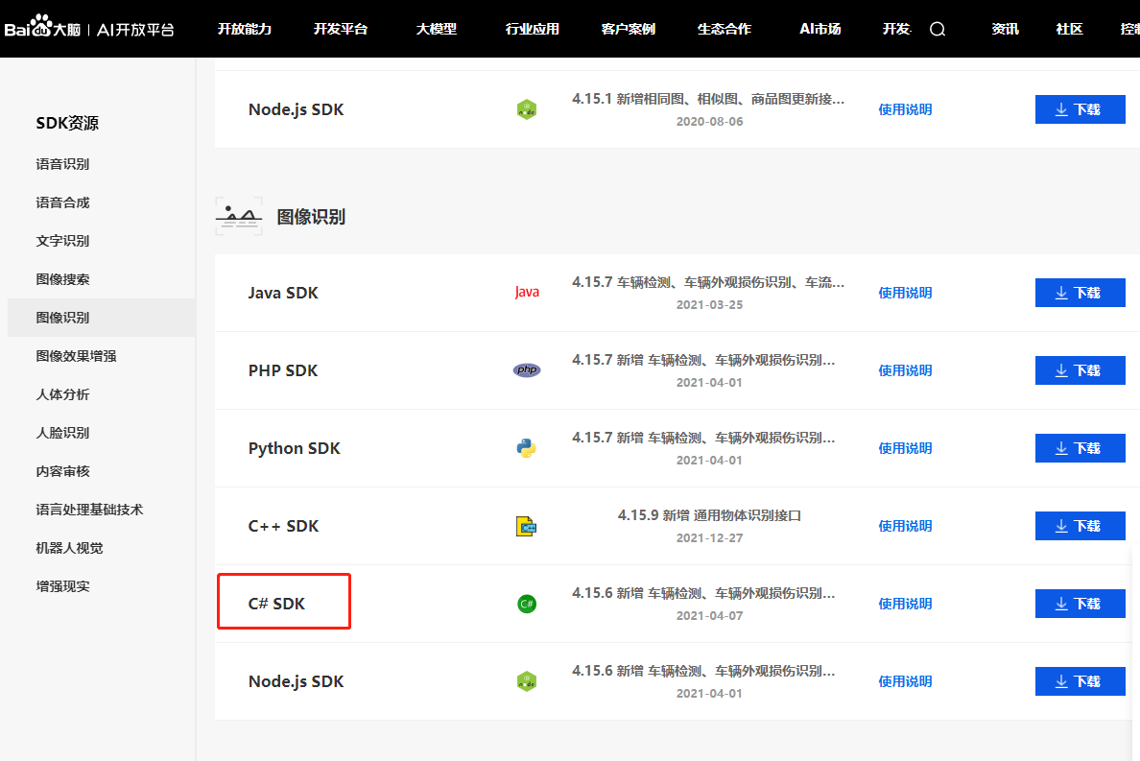Click the Python logo icon
This screenshot has height=761, width=1140.
(526, 448)
